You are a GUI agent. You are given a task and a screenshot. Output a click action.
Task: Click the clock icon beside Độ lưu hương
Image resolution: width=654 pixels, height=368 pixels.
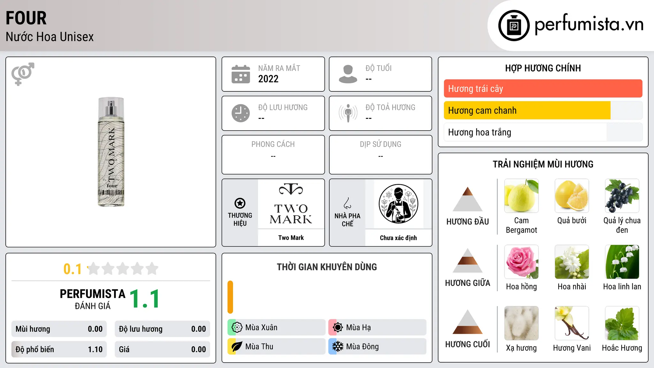(241, 113)
